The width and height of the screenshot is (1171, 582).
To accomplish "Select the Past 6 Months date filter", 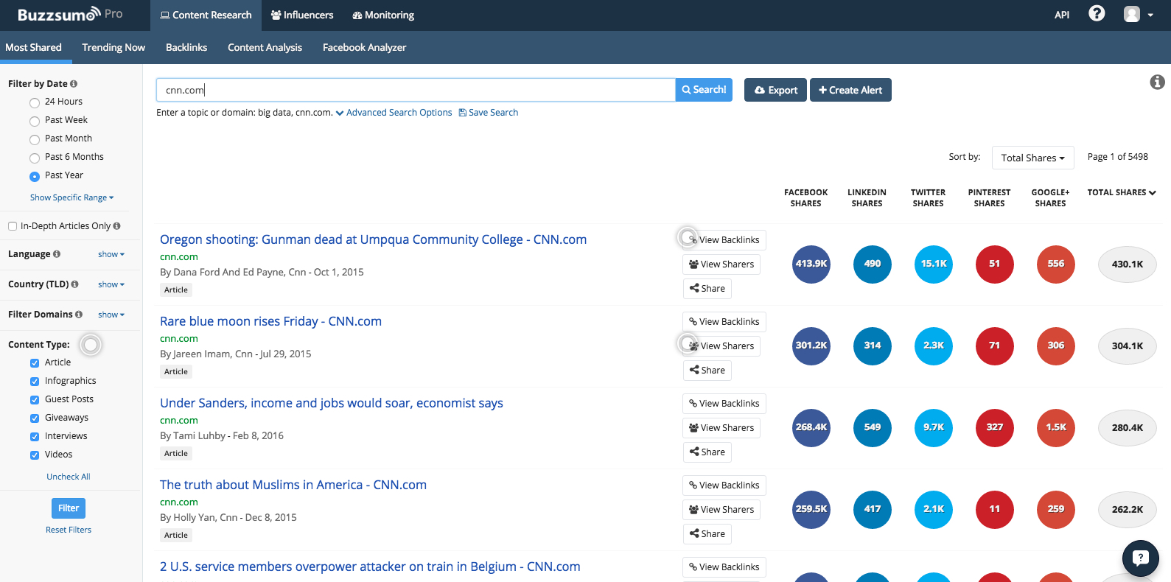I will (x=35, y=158).
